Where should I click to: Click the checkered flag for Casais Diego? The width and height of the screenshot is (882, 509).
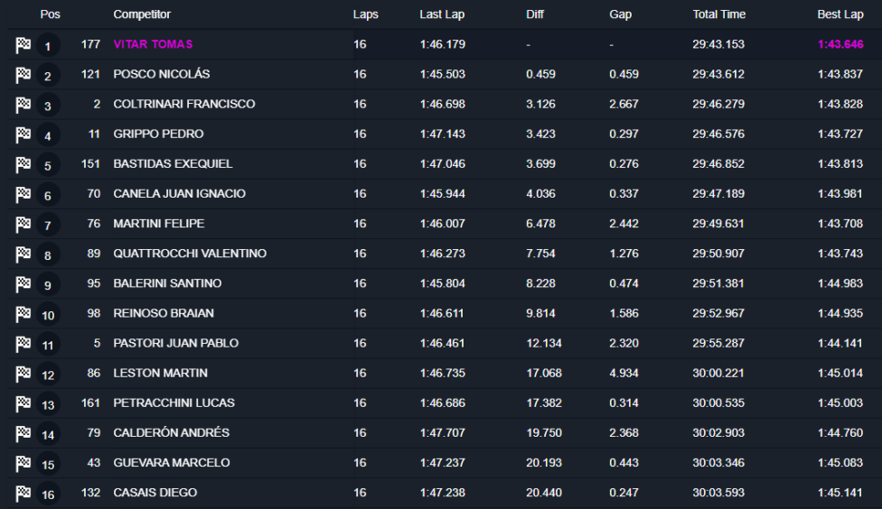coord(23,493)
